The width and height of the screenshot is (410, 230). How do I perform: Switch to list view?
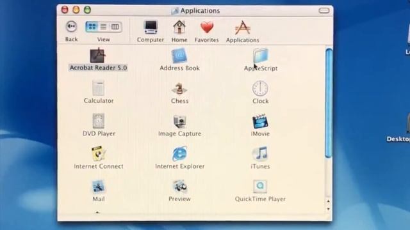tap(104, 27)
